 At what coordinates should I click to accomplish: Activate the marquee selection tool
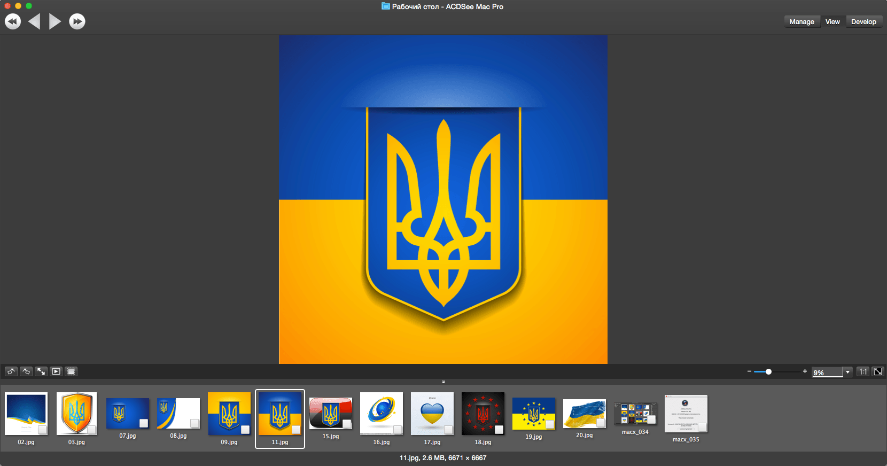click(71, 371)
